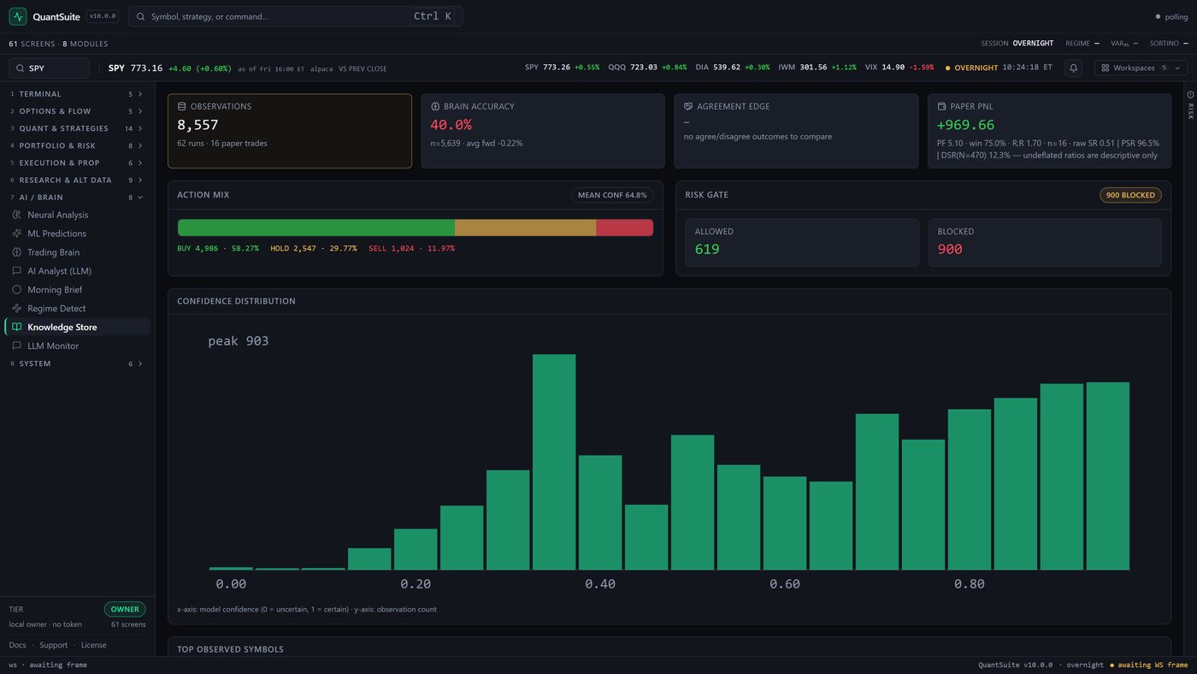Open the Support link

point(53,645)
